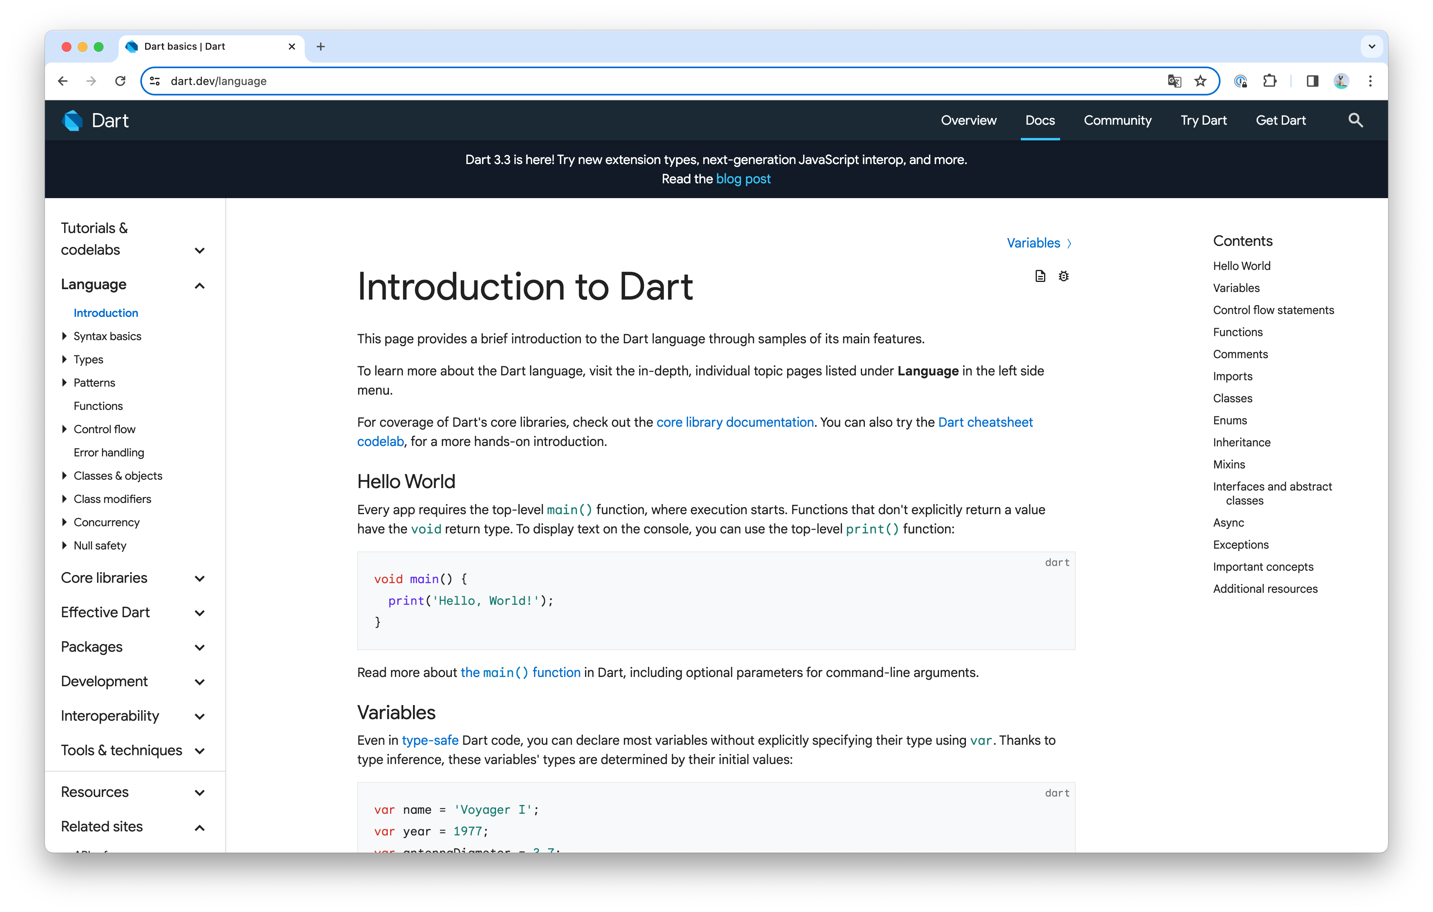1433x912 pixels.
Task: Expand Packages section
Action: 133,647
